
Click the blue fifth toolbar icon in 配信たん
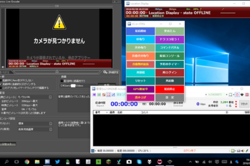(x=113, y=95)
